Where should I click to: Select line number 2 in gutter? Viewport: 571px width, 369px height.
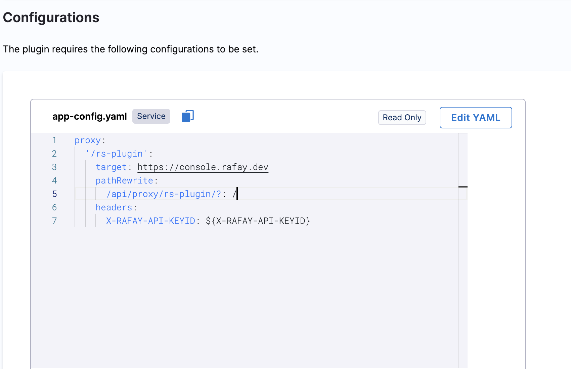point(54,154)
